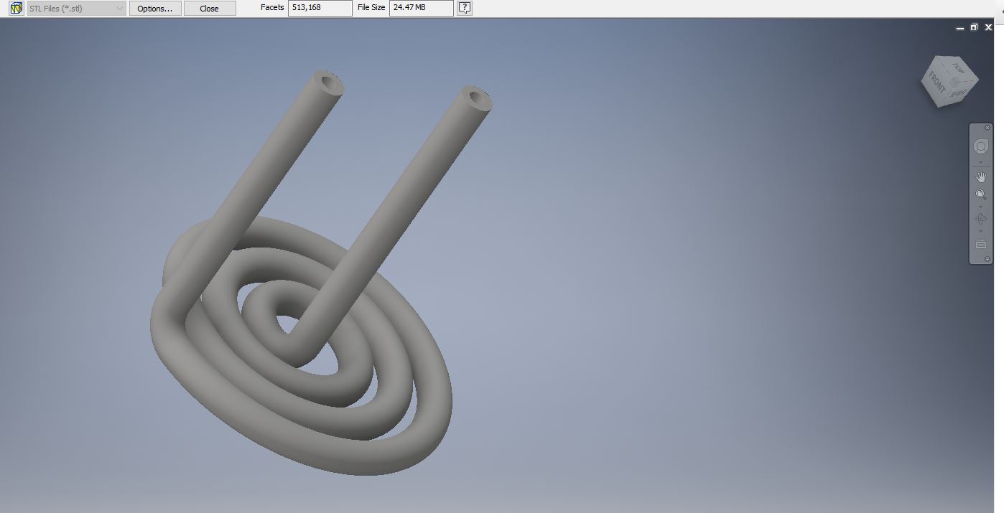Click the File Size value field
Viewport: 1004px width, 513px height.
point(421,8)
